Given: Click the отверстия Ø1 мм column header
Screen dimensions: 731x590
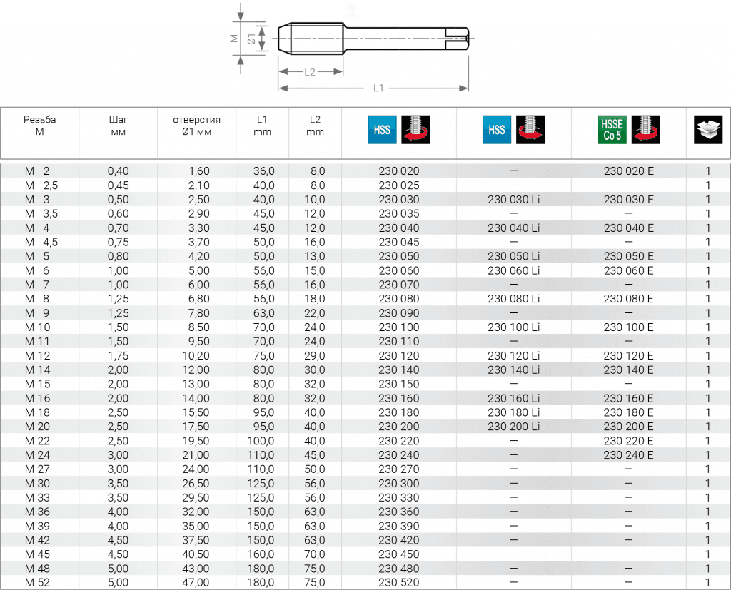Looking at the screenshot, I should point(196,126).
